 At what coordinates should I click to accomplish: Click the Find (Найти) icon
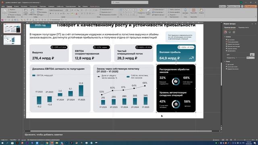[169, 10]
